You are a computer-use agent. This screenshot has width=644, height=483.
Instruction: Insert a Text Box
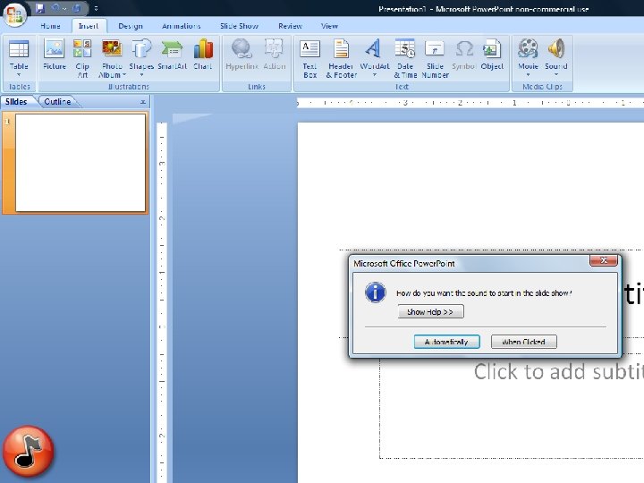click(310, 58)
